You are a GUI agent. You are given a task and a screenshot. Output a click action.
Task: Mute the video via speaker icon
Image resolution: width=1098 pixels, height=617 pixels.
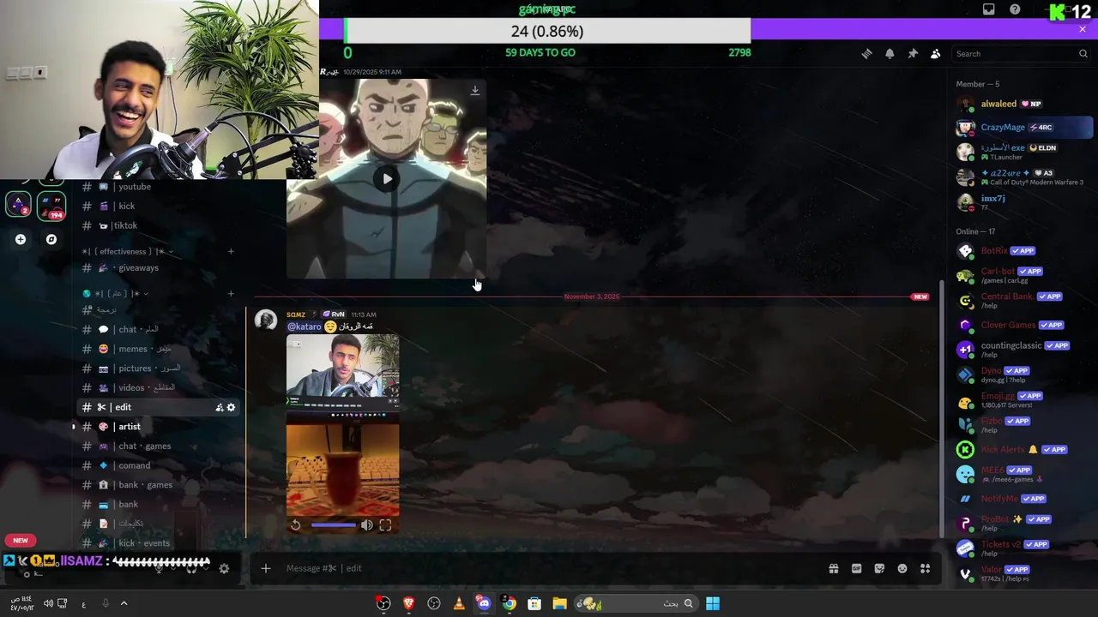(x=367, y=525)
